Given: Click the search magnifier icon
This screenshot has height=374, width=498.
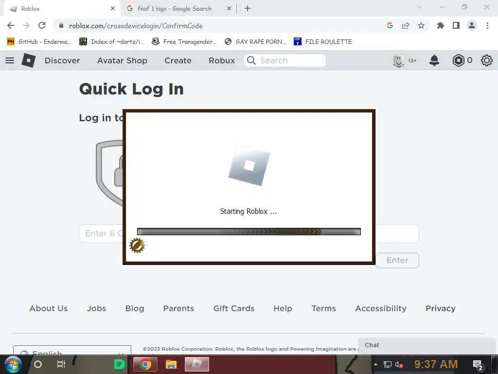Looking at the screenshot, I should tap(251, 60).
